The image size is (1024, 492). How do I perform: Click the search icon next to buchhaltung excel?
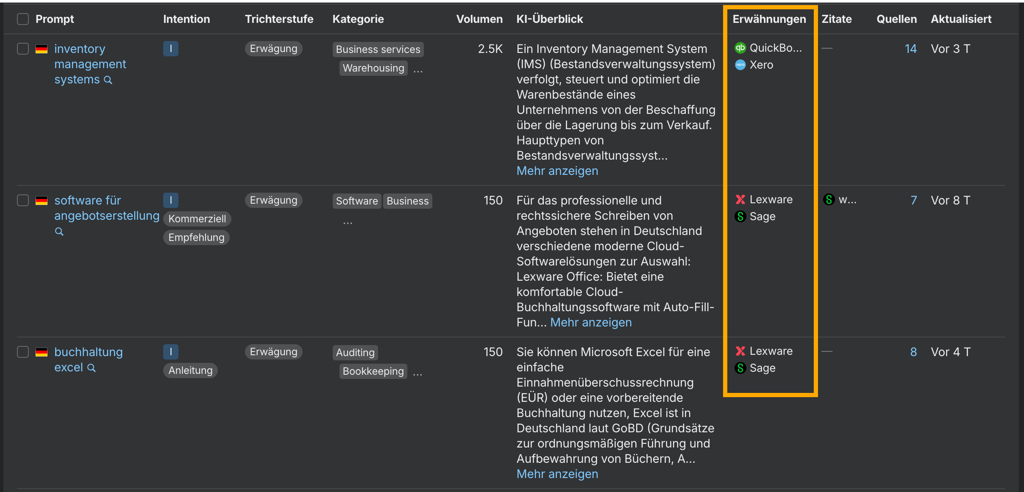92,368
